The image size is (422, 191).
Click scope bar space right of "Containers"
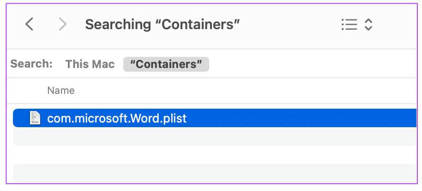[312, 64]
